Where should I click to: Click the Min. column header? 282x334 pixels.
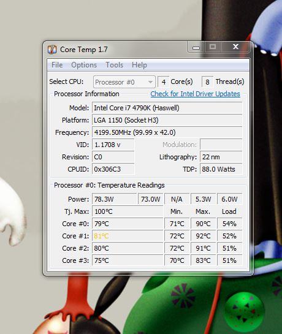click(177, 211)
